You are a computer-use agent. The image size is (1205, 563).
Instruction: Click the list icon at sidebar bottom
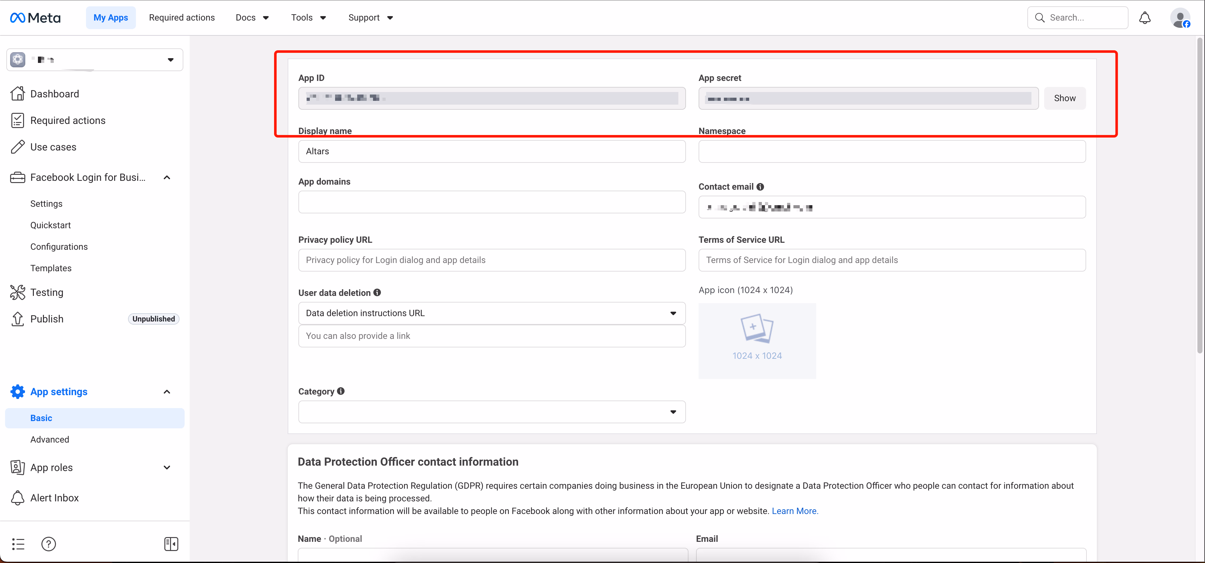(x=18, y=544)
